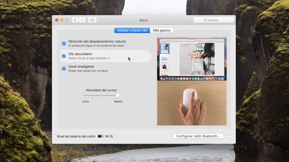
Task: Click the Velocidad del cursor slider knob
Action: click(x=117, y=95)
